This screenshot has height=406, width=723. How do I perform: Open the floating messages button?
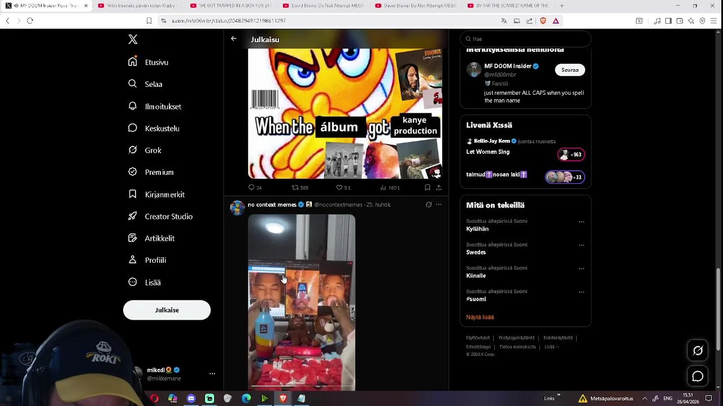pyautogui.click(x=698, y=376)
